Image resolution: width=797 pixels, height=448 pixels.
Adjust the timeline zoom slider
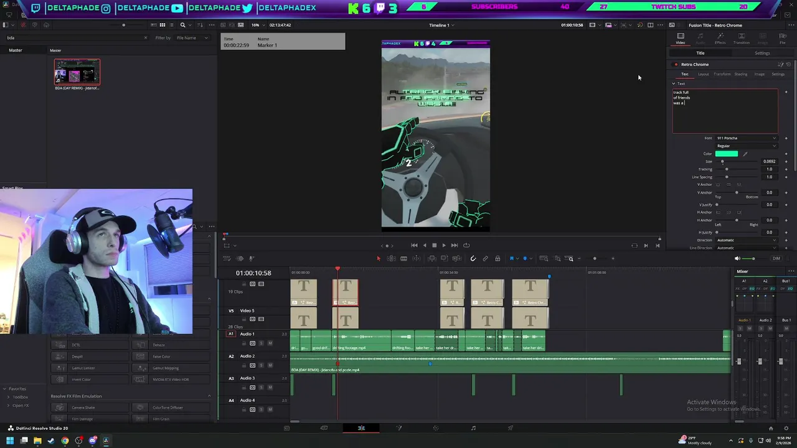595,258
